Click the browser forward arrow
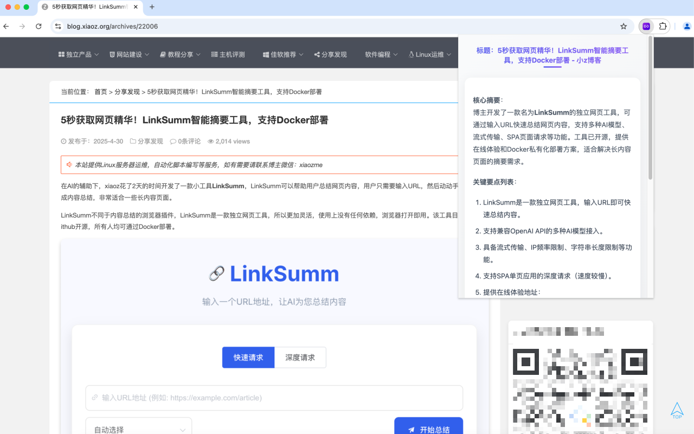 click(x=22, y=26)
